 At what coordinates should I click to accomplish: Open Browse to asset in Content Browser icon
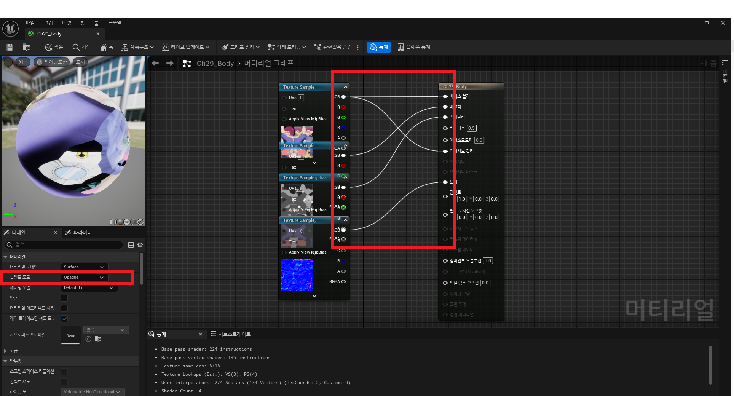click(26, 47)
